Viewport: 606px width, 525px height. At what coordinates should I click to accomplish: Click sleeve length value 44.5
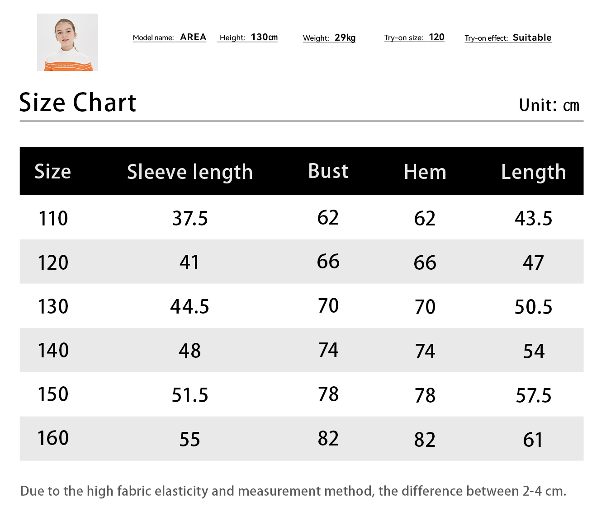190,306
